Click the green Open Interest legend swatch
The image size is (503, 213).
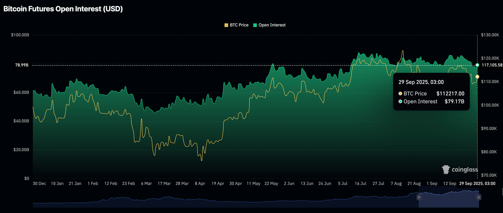click(x=255, y=25)
